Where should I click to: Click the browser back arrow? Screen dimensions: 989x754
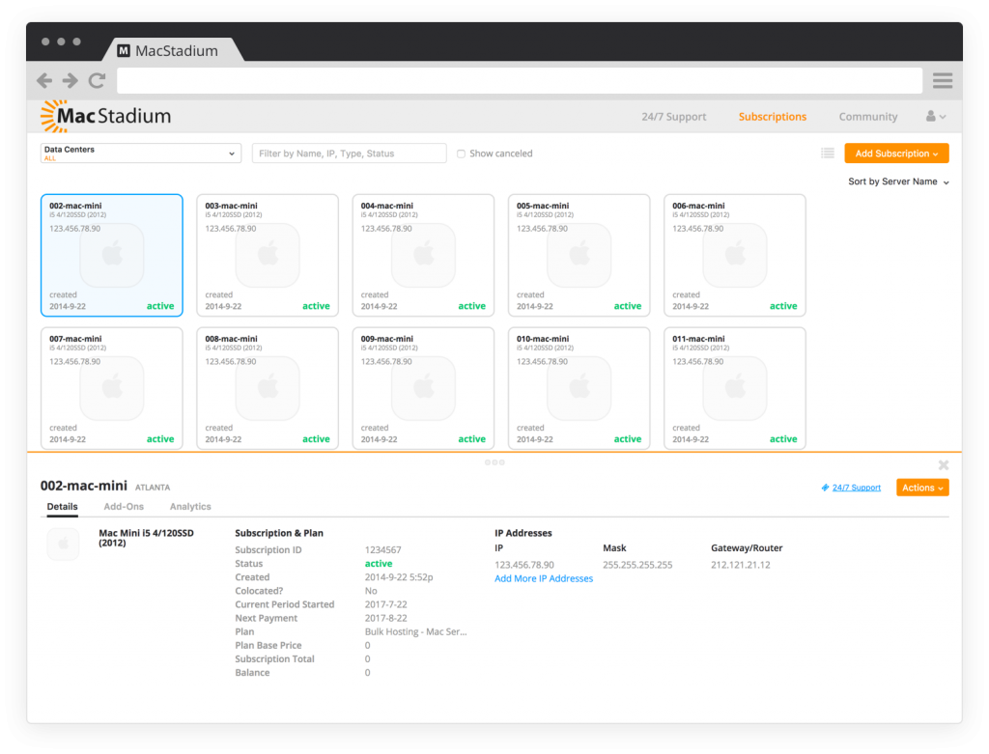pos(44,80)
